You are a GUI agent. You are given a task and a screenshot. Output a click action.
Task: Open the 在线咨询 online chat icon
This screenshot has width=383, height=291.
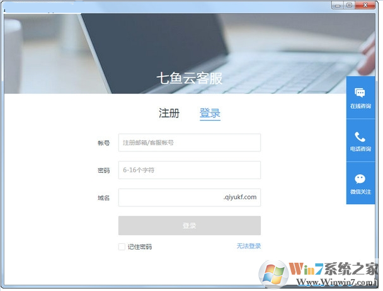point(360,93)
